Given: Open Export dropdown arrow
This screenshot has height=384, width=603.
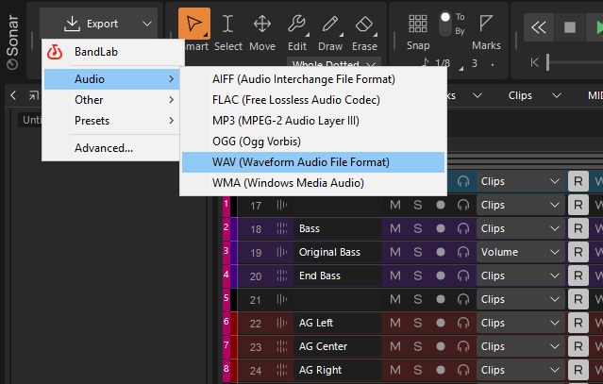Looking at the screenshot, I should 147,24.
